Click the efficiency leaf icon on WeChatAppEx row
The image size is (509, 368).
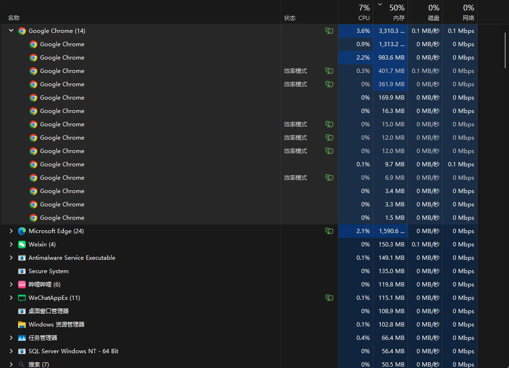click(329, 297)
